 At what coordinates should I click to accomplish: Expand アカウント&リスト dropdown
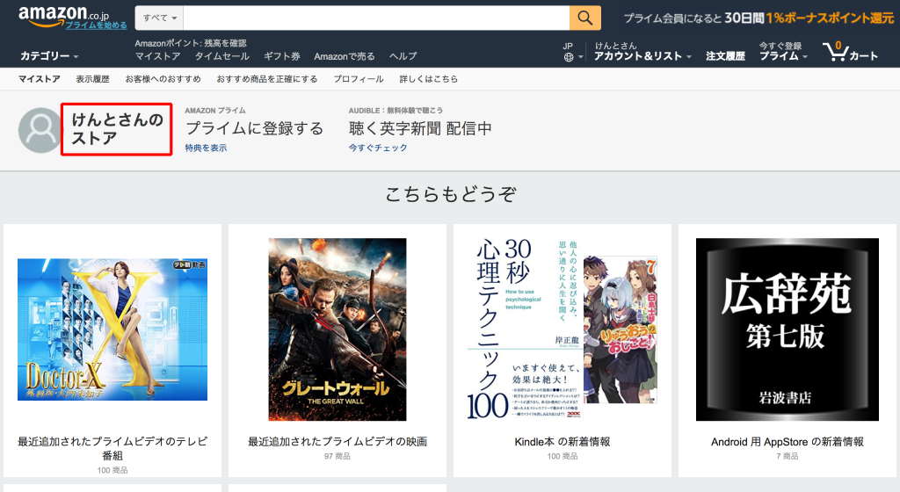coord(642,55)
